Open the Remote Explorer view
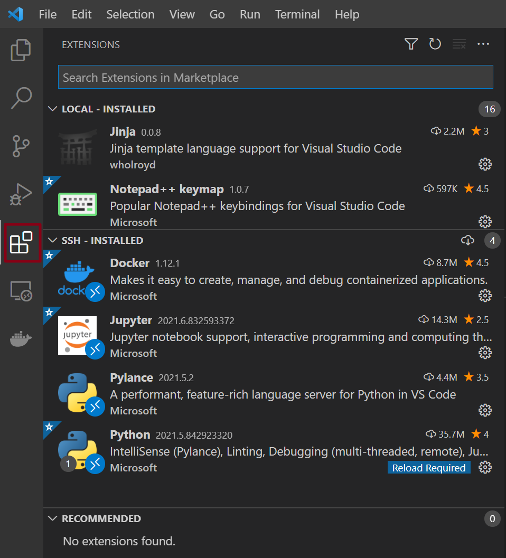This screenshot has height=558, width=506. [x=21, y=291]
